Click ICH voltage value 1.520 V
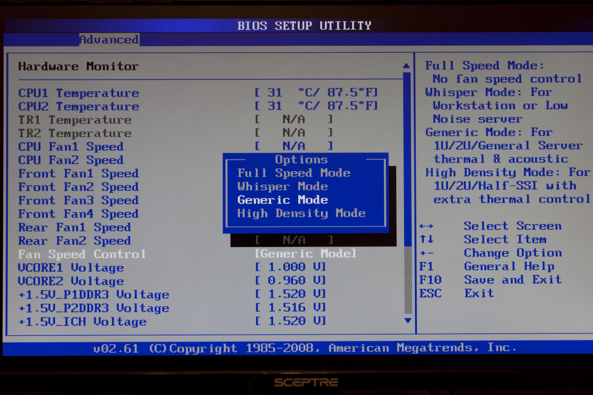 click(x=291, y=321)
